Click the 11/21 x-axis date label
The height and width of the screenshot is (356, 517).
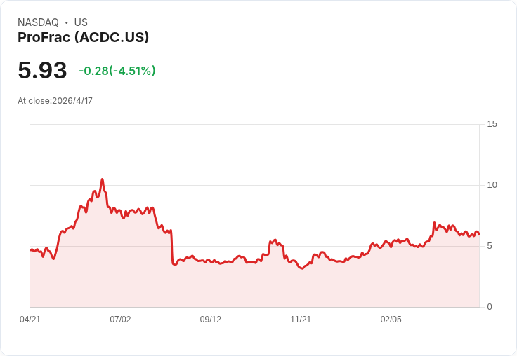[x=301, y=320]
